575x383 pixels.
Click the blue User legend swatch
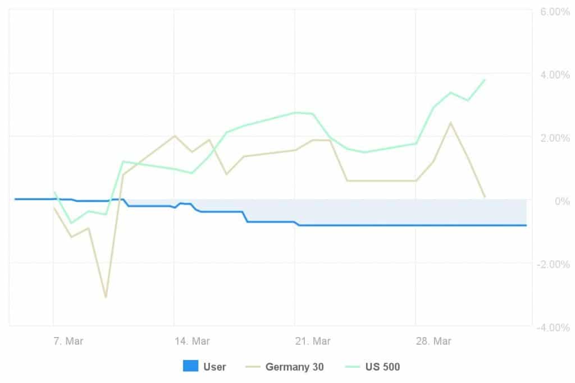pyautogui.click(x=191, y=367)
